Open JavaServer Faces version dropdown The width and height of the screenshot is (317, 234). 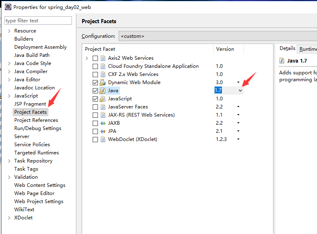click(238, 107)
